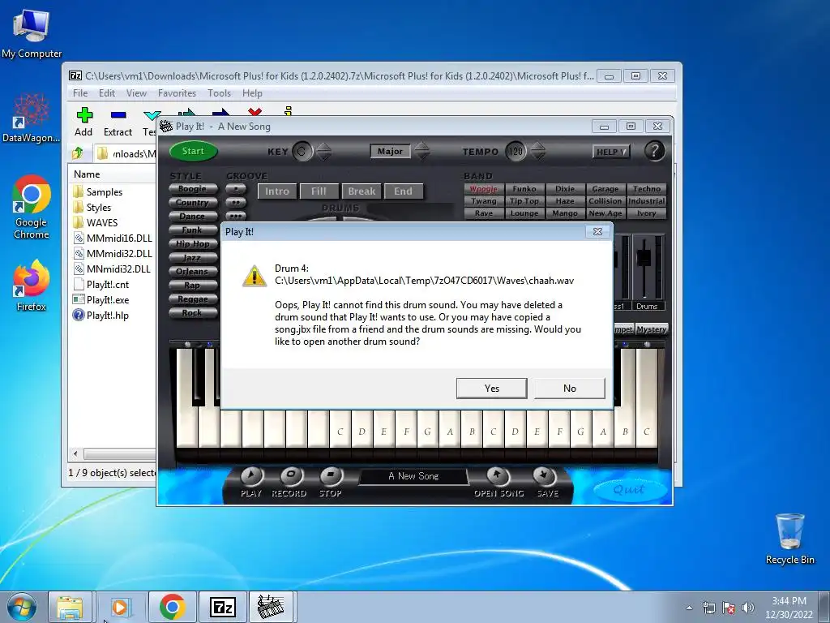The image size is (830, 623).
Task: Click the SAVE knob button
Action: (544, 475)
